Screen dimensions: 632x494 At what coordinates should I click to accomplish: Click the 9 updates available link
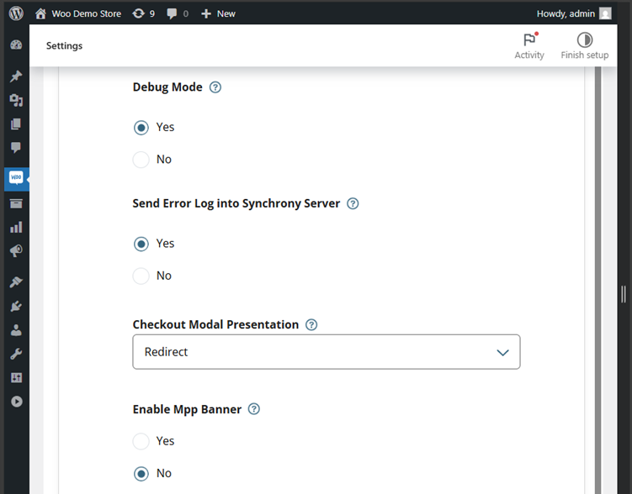point(144,13)
